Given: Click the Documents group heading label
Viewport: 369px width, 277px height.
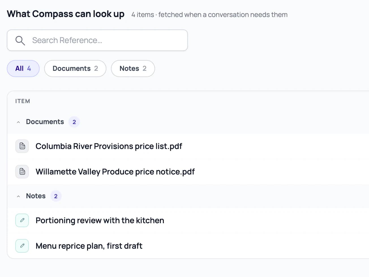Looking at the screenshot, I should coord(45,122).
